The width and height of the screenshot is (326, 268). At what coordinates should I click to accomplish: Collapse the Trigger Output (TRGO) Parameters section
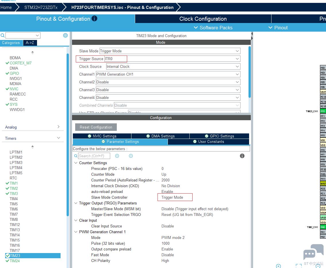click(x=76, y=203)
